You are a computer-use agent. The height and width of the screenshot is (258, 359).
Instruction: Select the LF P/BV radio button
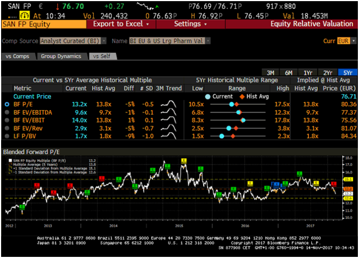tap(7, 136)
